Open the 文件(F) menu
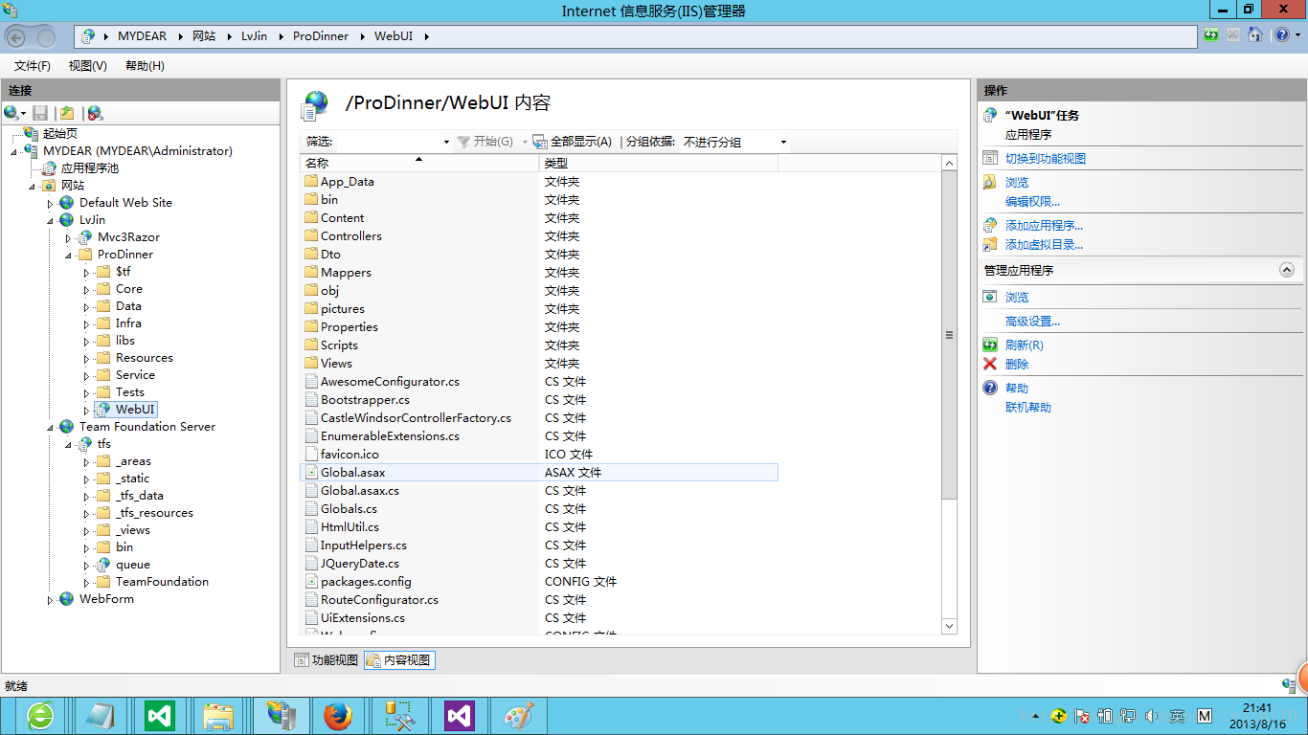Viewport: 1308px width, 735px height. pyautogui.click(x=32, y=66)
